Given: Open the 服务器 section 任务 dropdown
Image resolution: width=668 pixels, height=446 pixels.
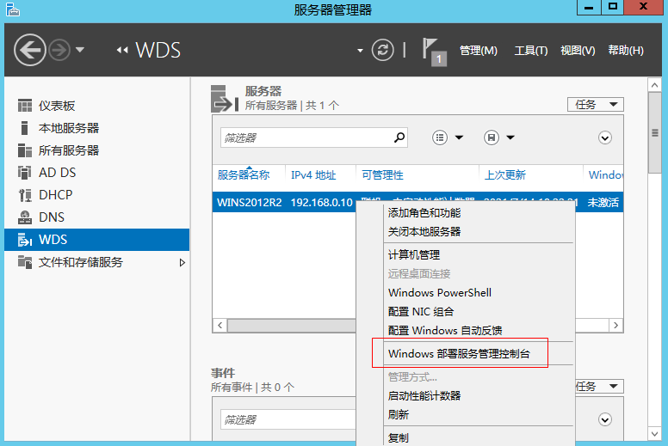Looking at the screenshot, I should point(595,104).
